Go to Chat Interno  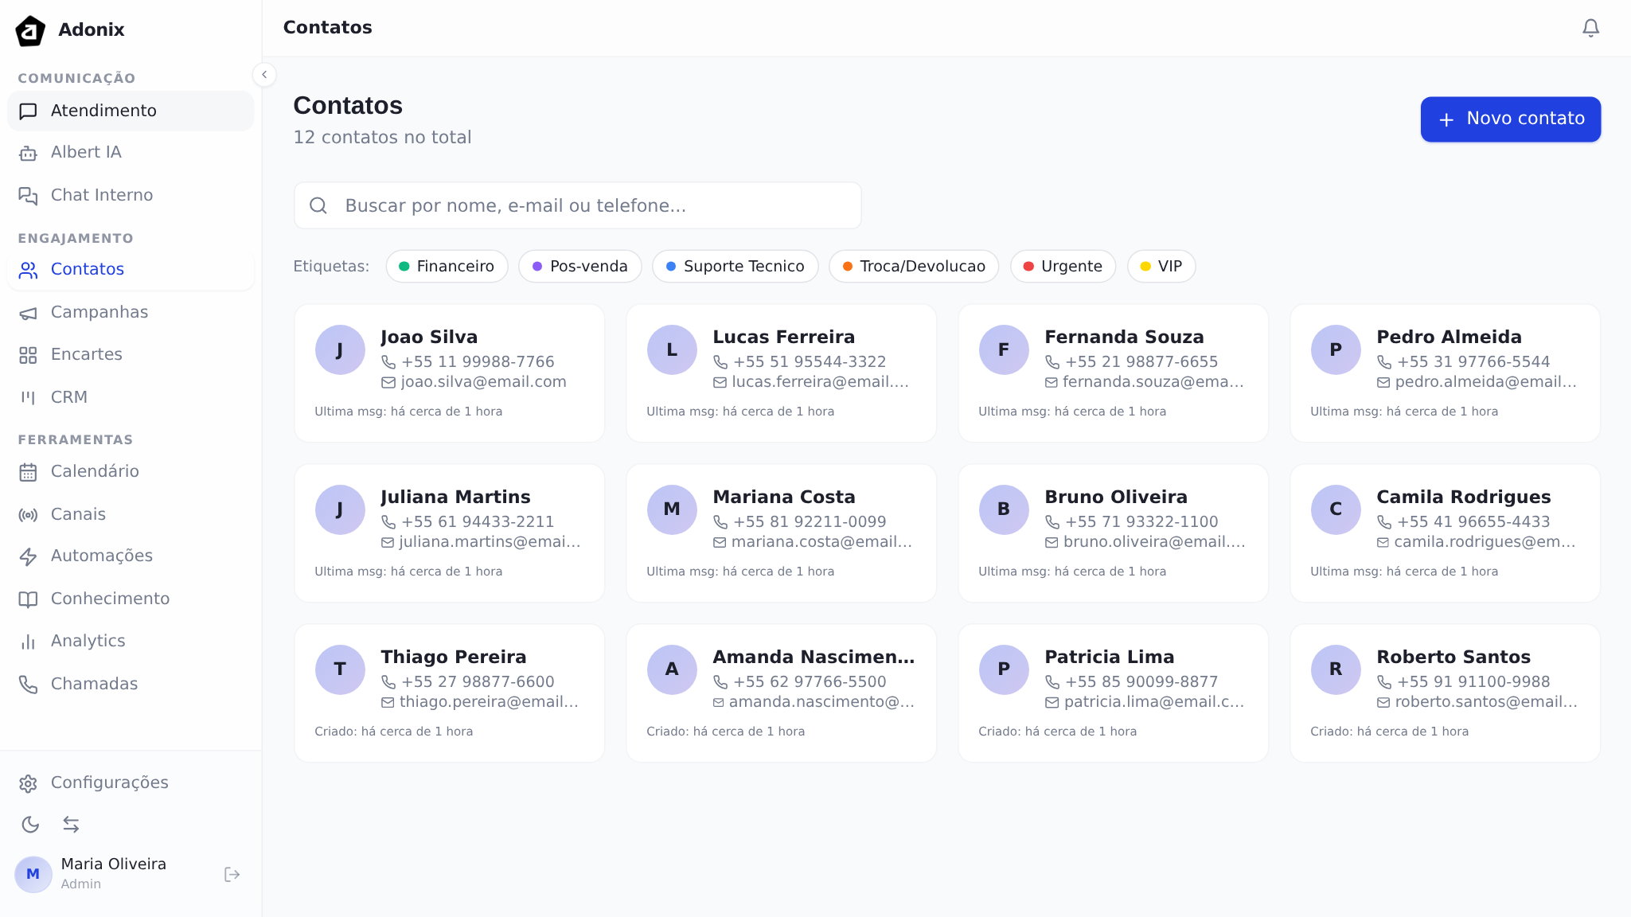click(101, 195)
